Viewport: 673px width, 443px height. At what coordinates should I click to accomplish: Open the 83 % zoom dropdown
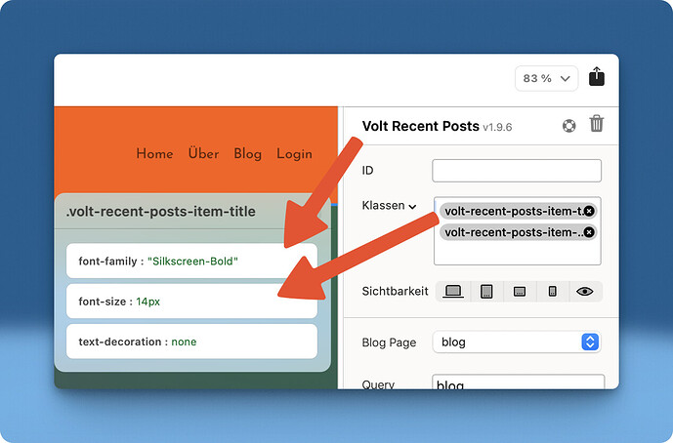547,78
